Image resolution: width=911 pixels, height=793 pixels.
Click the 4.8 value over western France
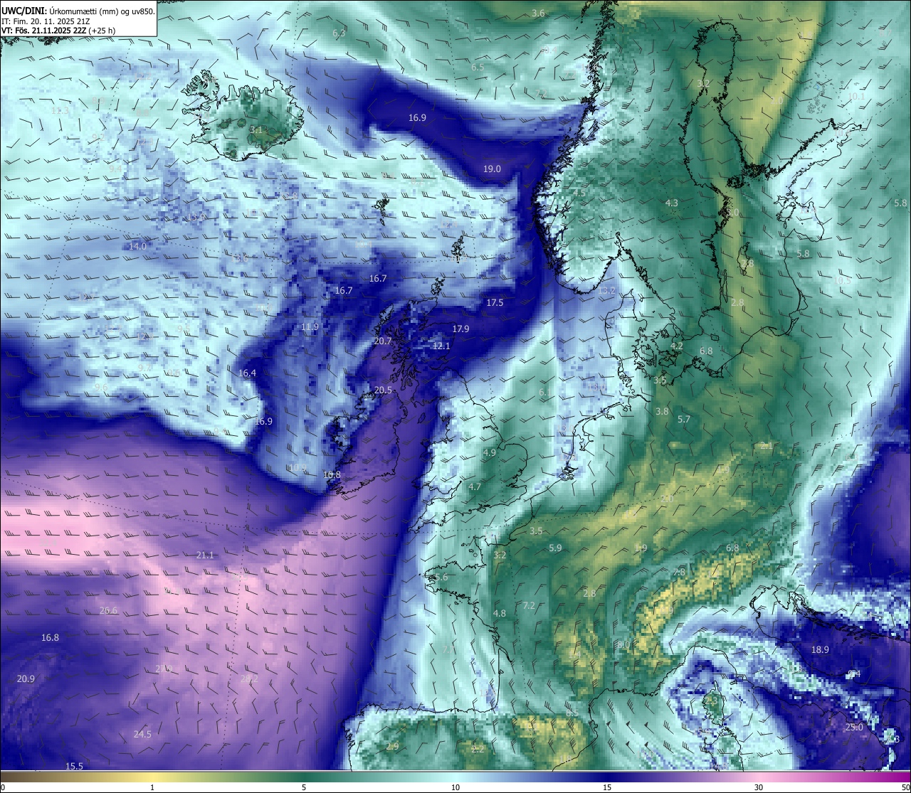[x=499, y=614]
